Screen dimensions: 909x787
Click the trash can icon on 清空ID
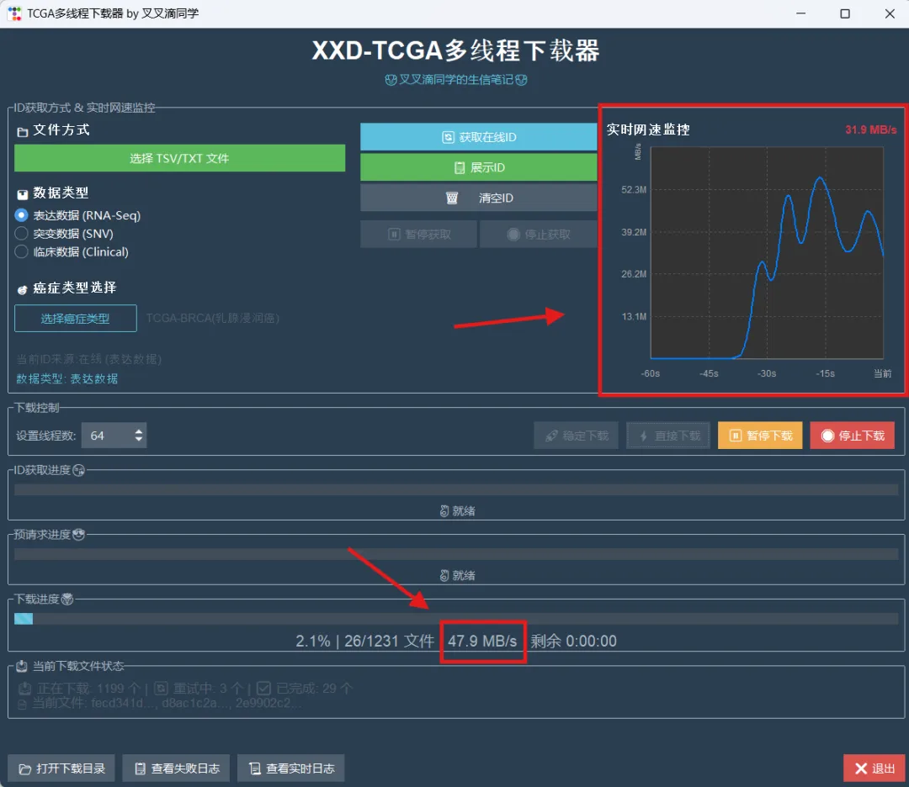pyautogui.click(x=452, y=198)
